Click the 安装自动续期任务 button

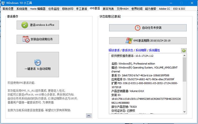[38, 39]
